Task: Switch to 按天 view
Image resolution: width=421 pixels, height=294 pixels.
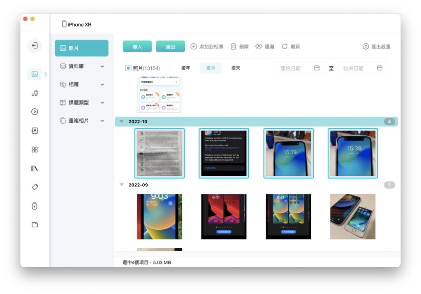Action: tap(236, 68)
